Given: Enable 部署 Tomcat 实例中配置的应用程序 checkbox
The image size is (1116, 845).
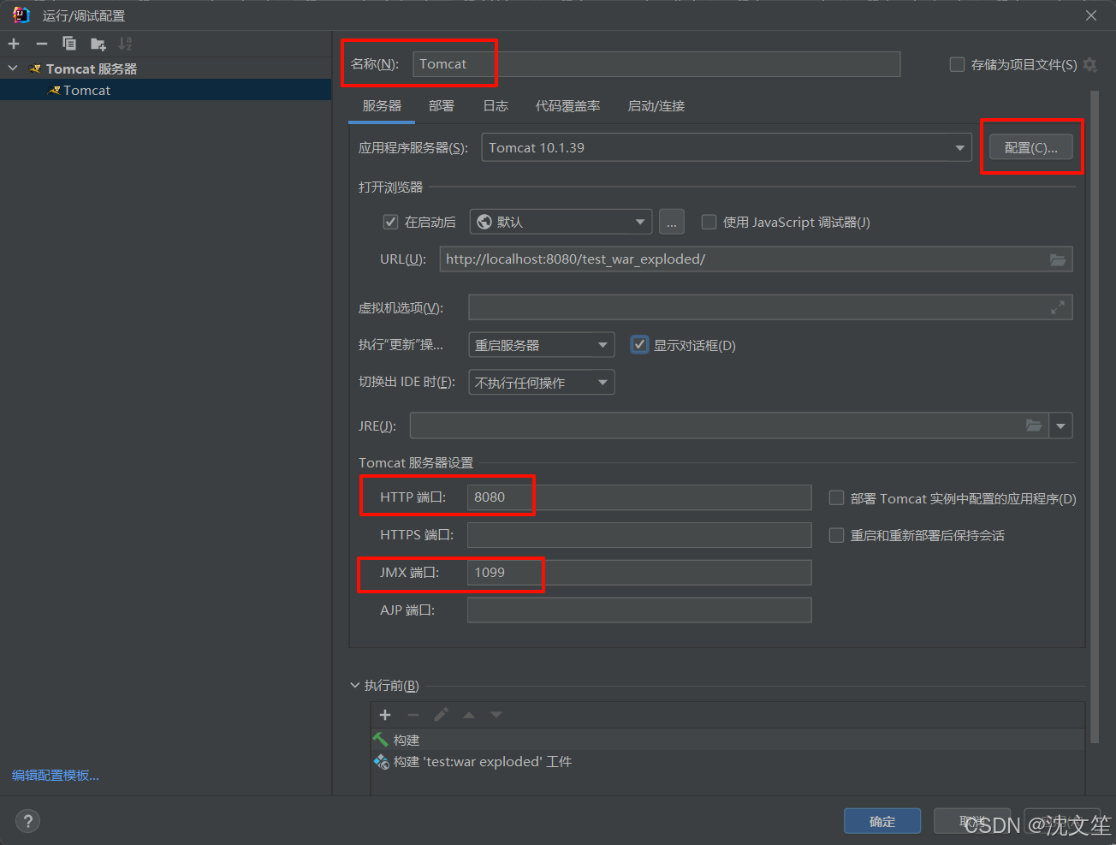Looking at the screenshot, I should click(836, 497).
